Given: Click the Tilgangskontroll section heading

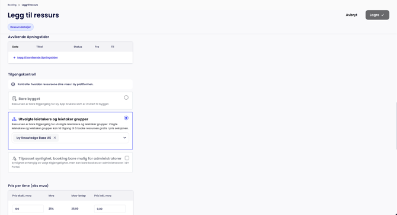Looking at the screenshot, I should coord(22,74).
